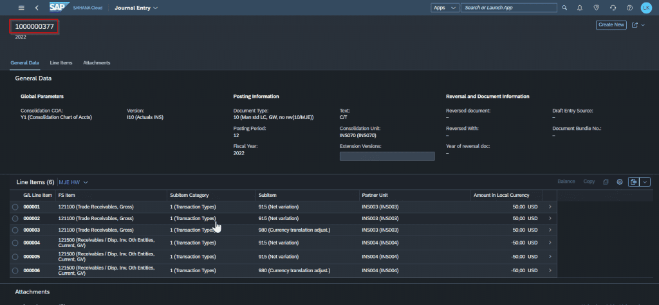The height and width of the screenshot is (305, 659).
Task: Click the Balance button
Action: click(x=566, y=181)
